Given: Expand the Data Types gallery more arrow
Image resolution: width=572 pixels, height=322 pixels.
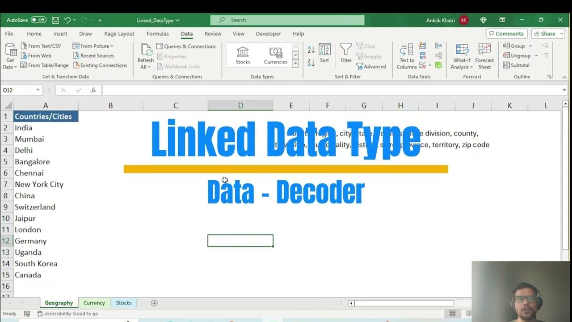Looking at the screenshot, I should pos(295,64).
